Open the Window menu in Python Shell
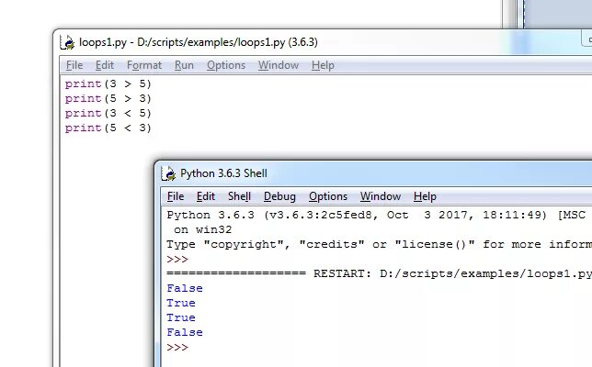 point(381,196)
